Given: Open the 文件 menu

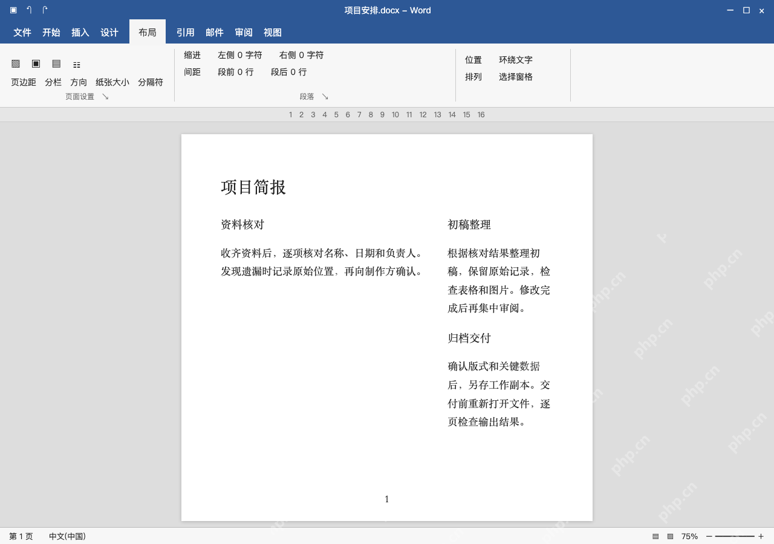Looking at the screenshot, I should [22, 33].
